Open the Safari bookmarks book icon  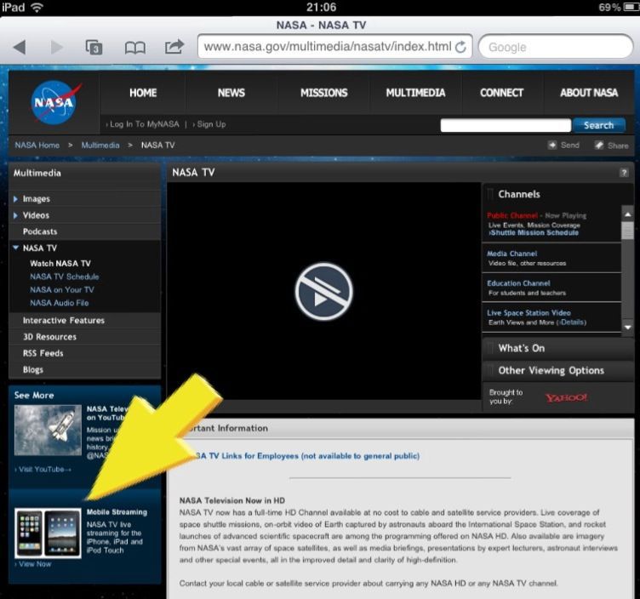[x=134, y=48]
